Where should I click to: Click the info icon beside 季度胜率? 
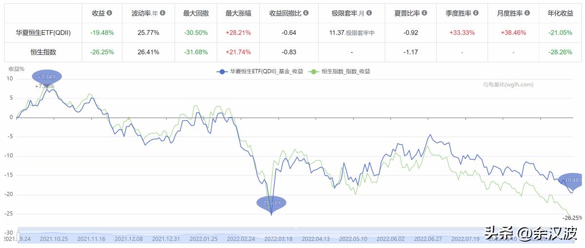[476, 13]
